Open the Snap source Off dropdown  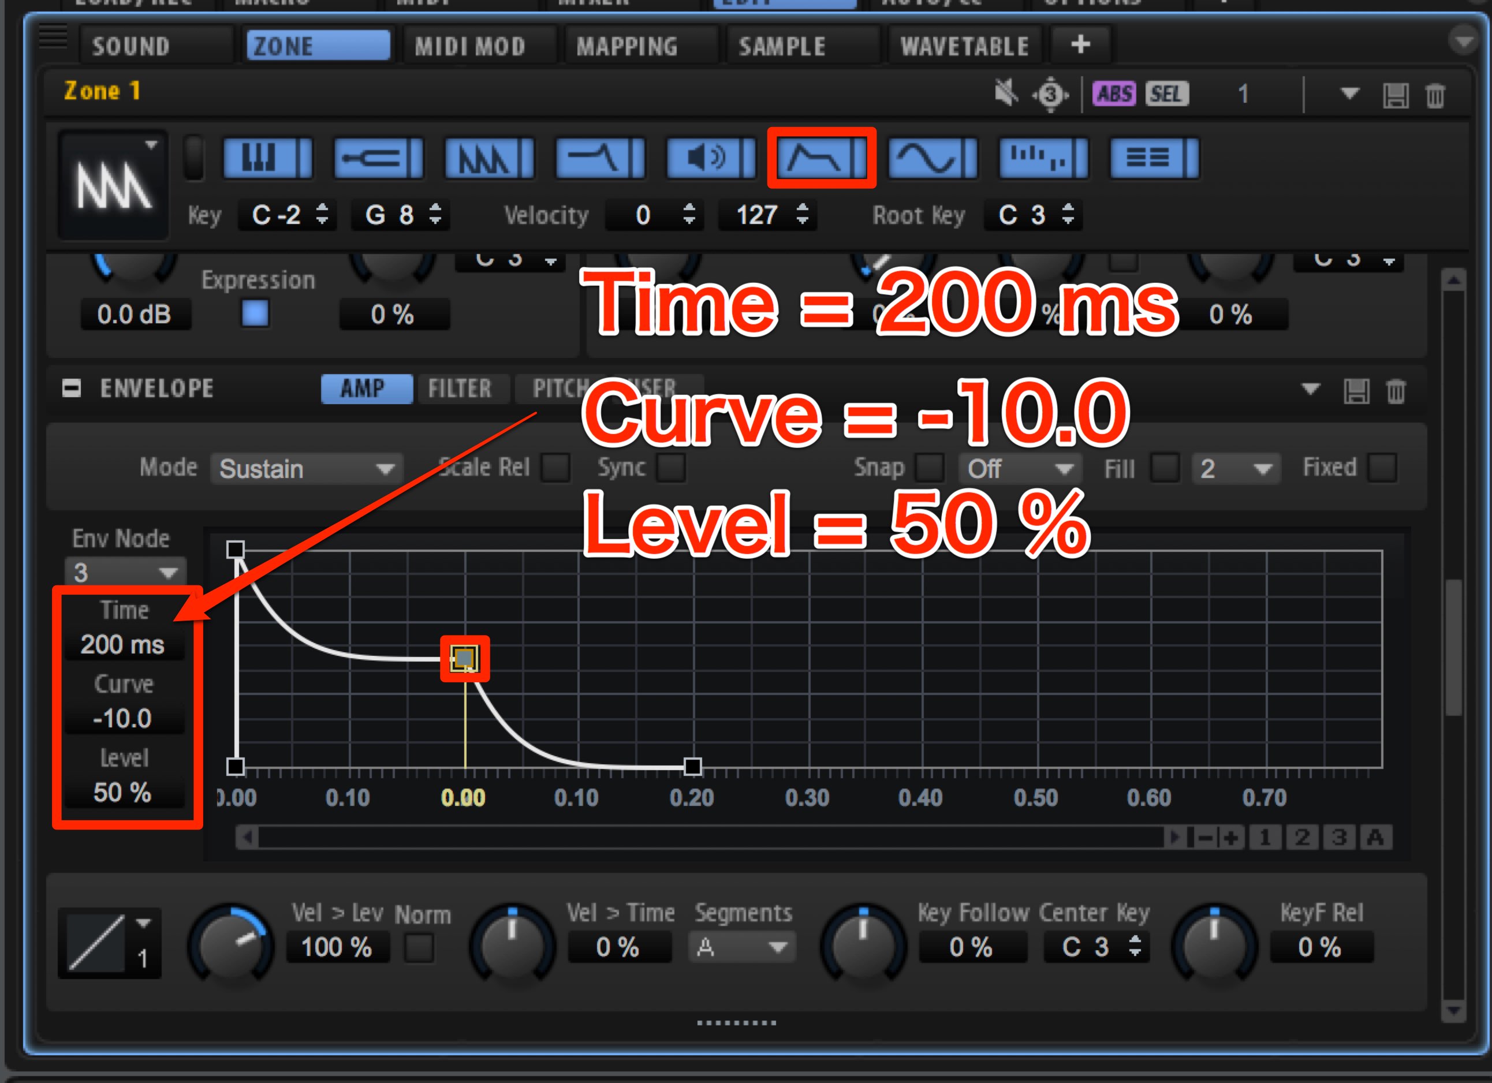click(x=1020, y=469)
